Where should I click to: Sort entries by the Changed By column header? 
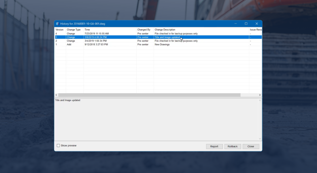143,29
